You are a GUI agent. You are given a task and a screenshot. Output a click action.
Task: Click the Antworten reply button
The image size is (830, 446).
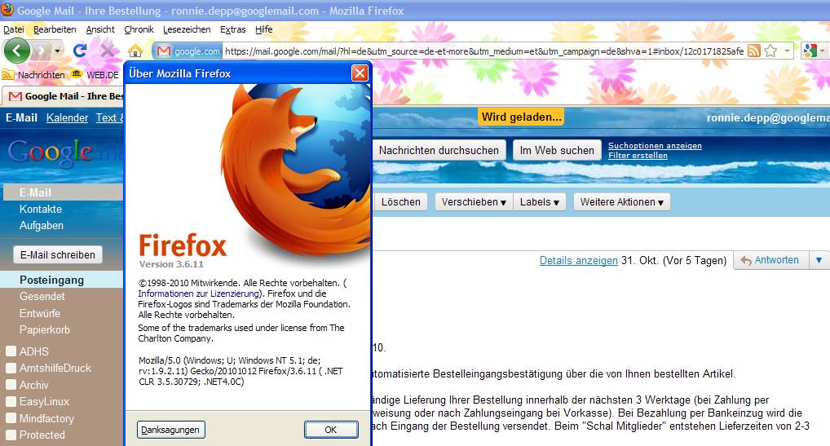[770, 260]
